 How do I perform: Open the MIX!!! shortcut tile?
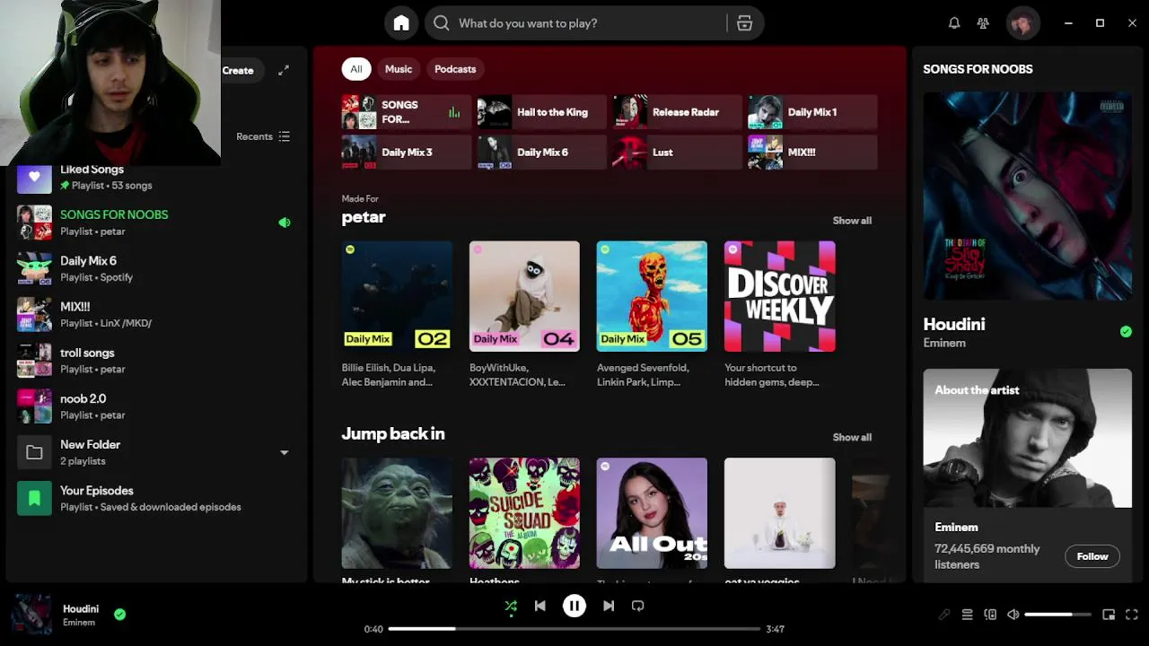click(812, 153)
